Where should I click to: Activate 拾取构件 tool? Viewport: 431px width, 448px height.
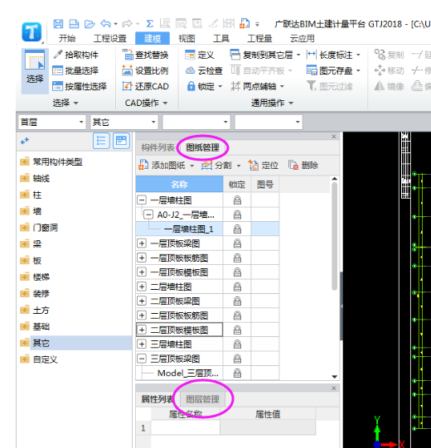tap(75, 55)
